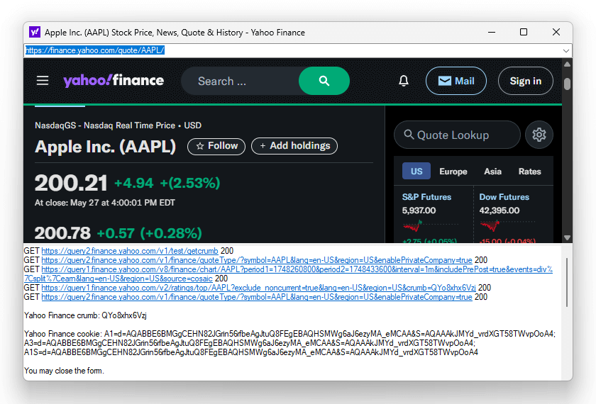
Task: Focus the Search text field
Action: click(x=241, y=81)
